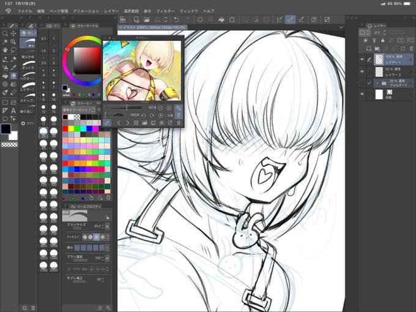Delete image from sub view with trash icon
Image resolution: width=416 pixels, height=312 pixels.
[x=179, y=123]
